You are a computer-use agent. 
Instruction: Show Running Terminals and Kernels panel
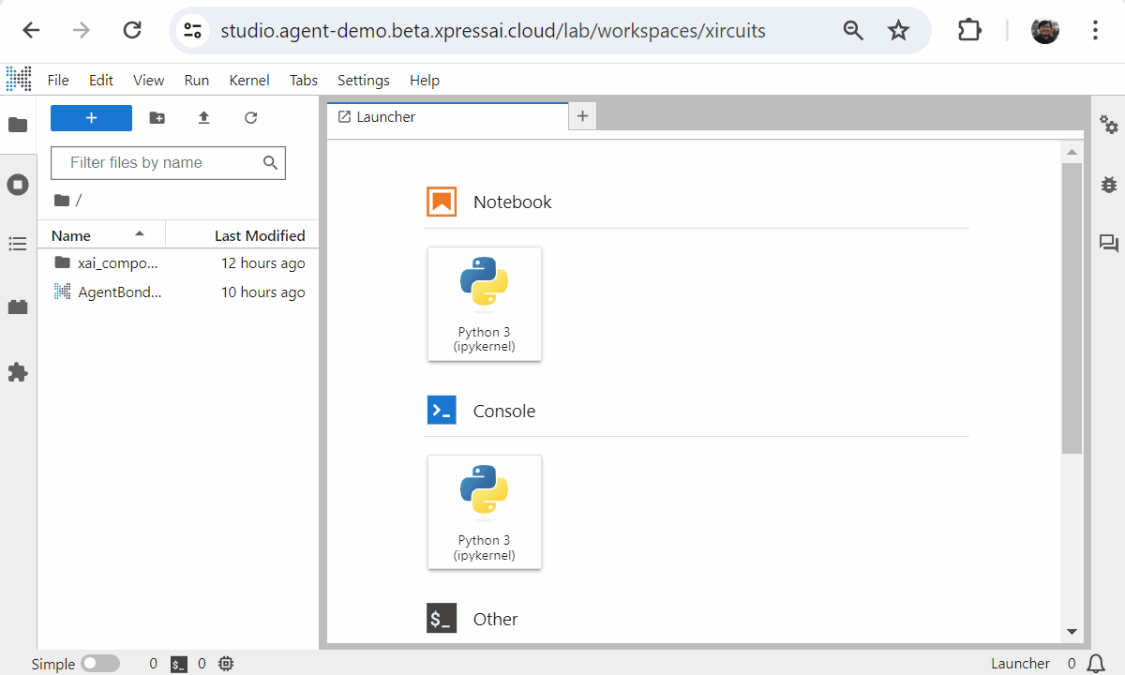coord(18,185)
